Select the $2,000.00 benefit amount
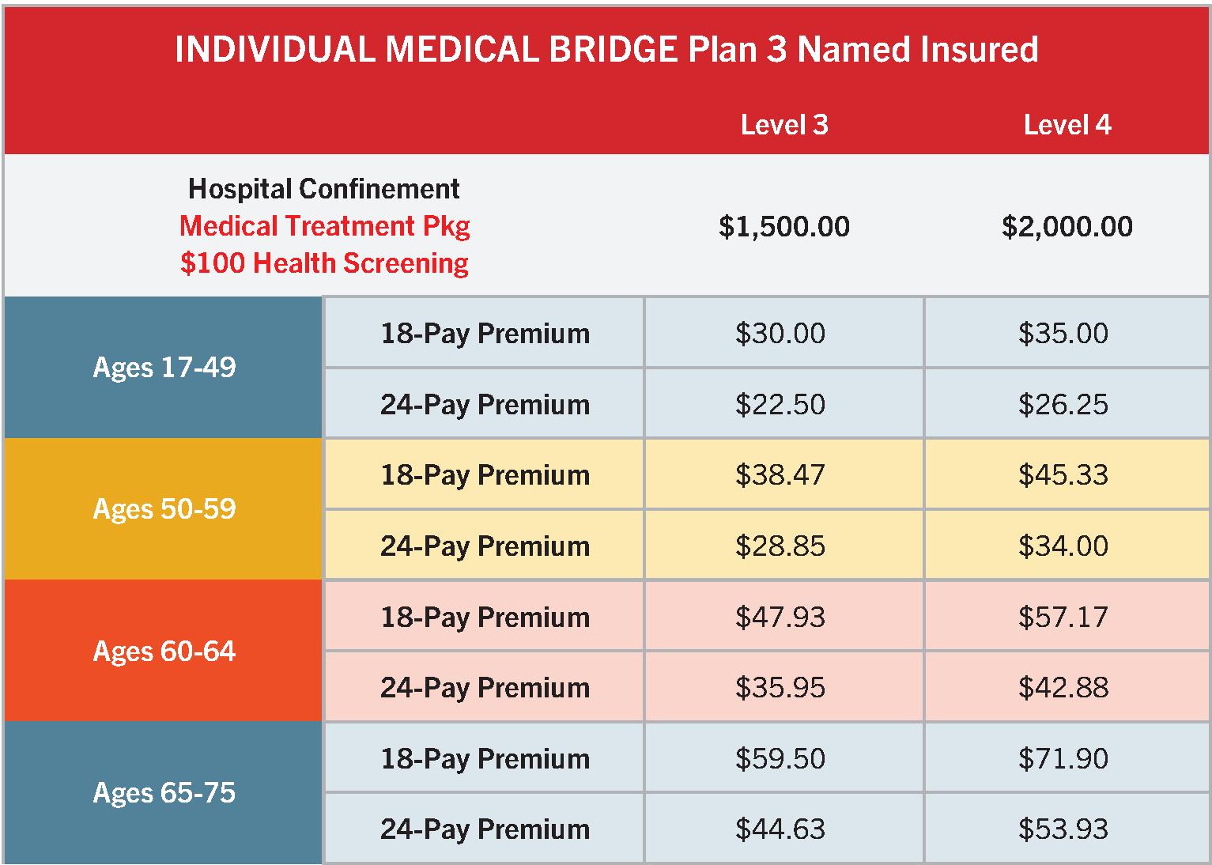This screenshot has width=1212, height=865. pos(1067,227)
